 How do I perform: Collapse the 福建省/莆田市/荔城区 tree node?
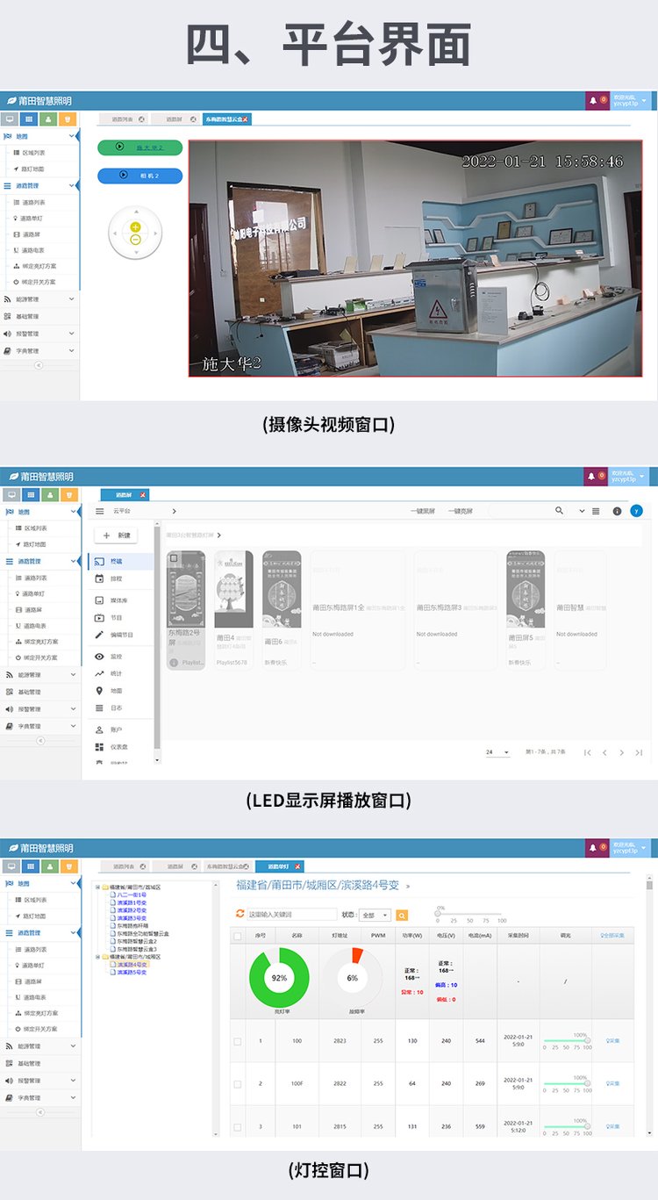97,887
